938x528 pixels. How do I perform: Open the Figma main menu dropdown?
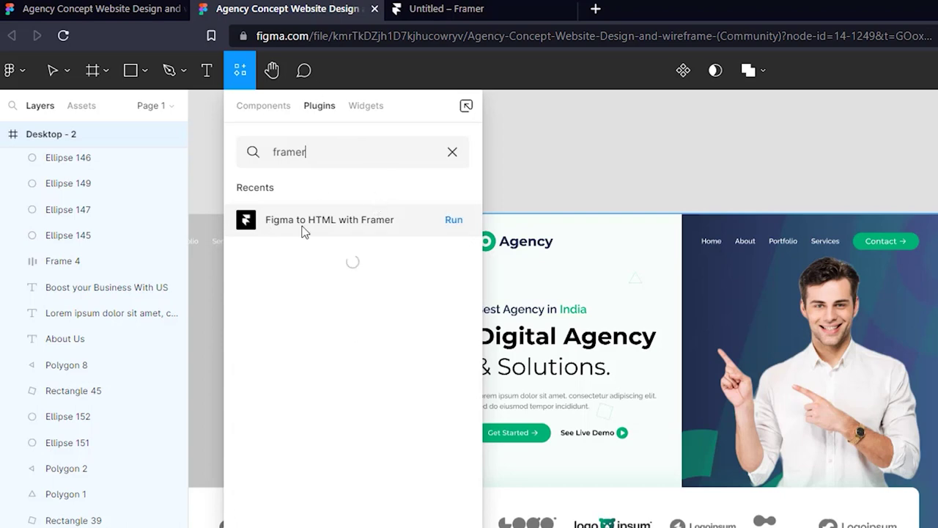(14, 70)
